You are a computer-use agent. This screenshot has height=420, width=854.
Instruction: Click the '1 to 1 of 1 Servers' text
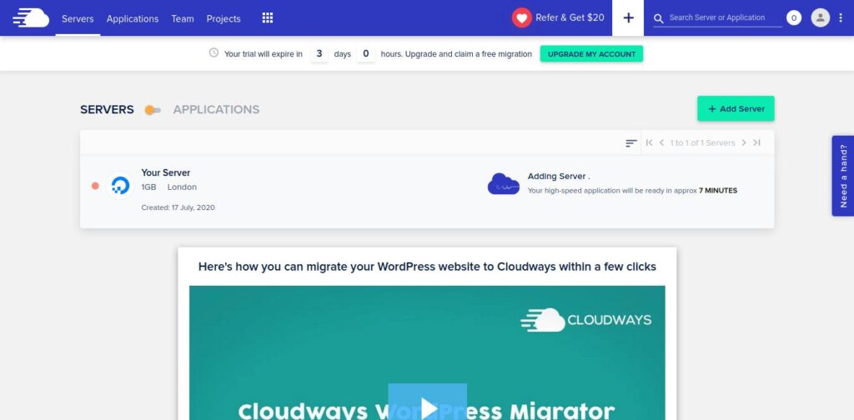pos(702,142)
